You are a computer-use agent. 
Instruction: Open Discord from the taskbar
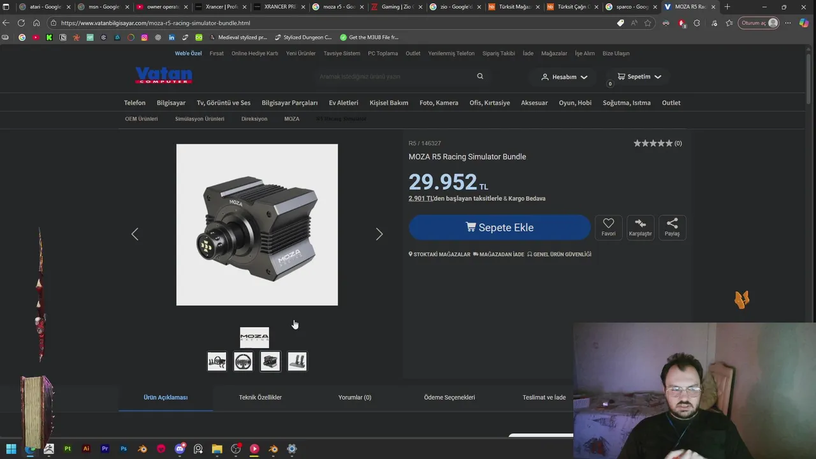180,449
